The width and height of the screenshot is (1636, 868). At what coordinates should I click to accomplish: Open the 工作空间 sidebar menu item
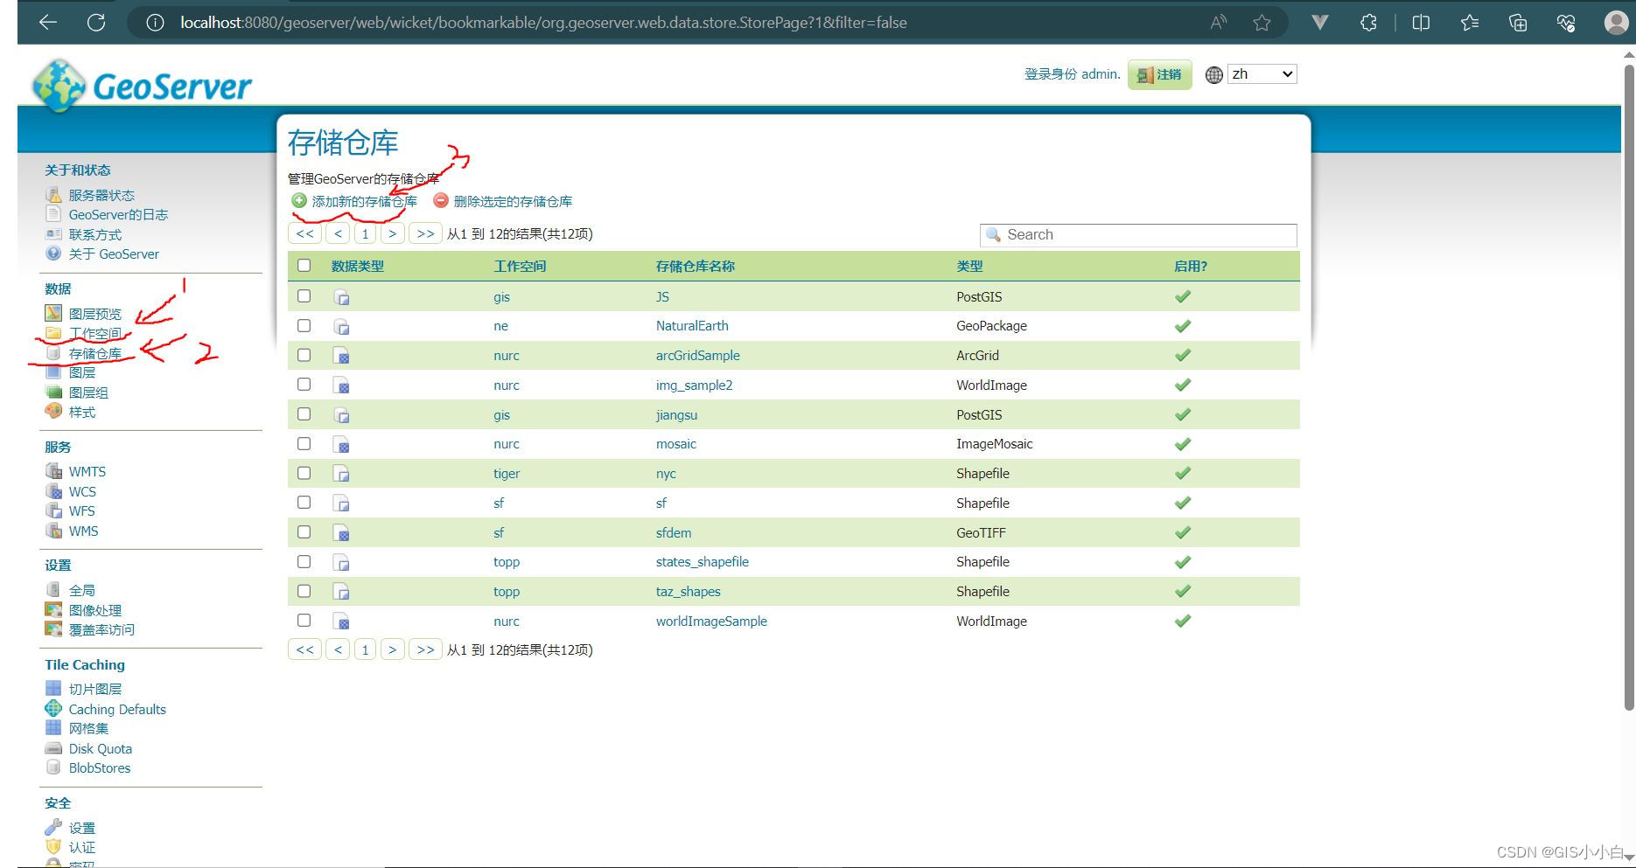[95, 333]
